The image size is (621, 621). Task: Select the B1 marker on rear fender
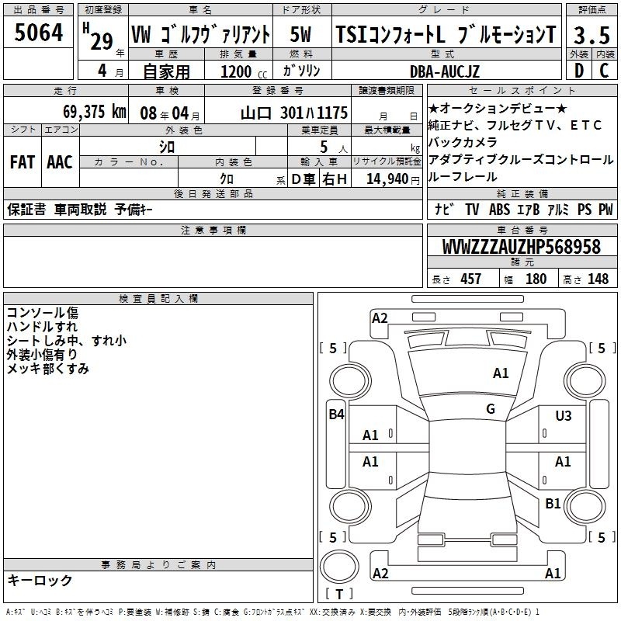553,504
